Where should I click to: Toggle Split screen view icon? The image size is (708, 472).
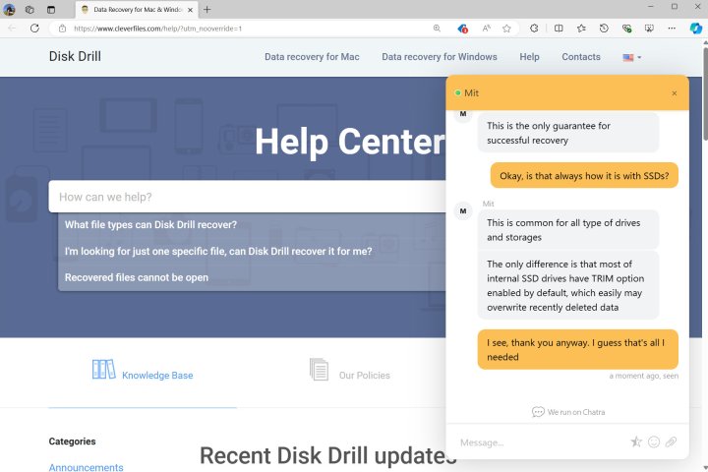coord(559,29)
